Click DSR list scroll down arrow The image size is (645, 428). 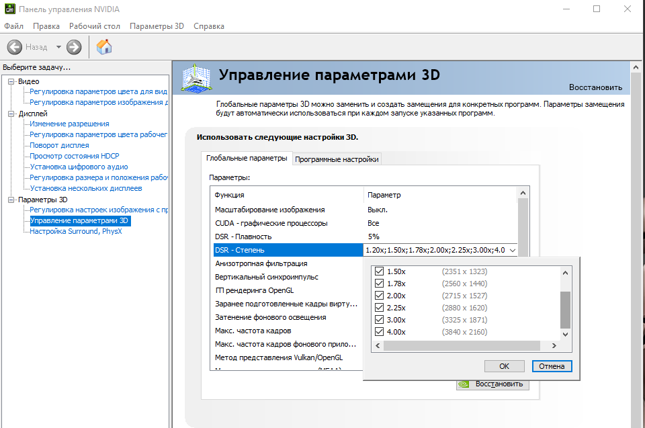point(565,334)
